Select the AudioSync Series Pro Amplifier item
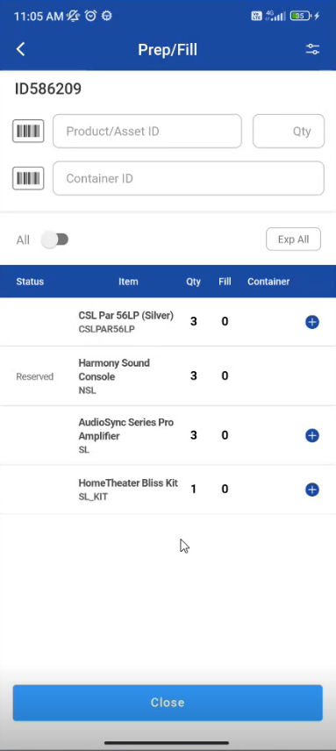The width and height of the screenshot is (336, 751). [x=125, y=429]
